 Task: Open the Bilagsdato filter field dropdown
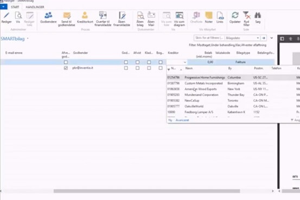258,38
